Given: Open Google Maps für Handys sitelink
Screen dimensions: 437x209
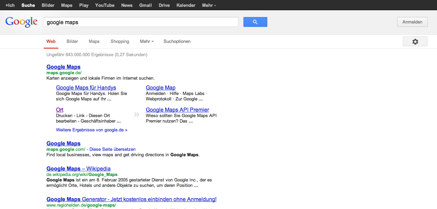Looking at the screenshot, I should [86, 88].
